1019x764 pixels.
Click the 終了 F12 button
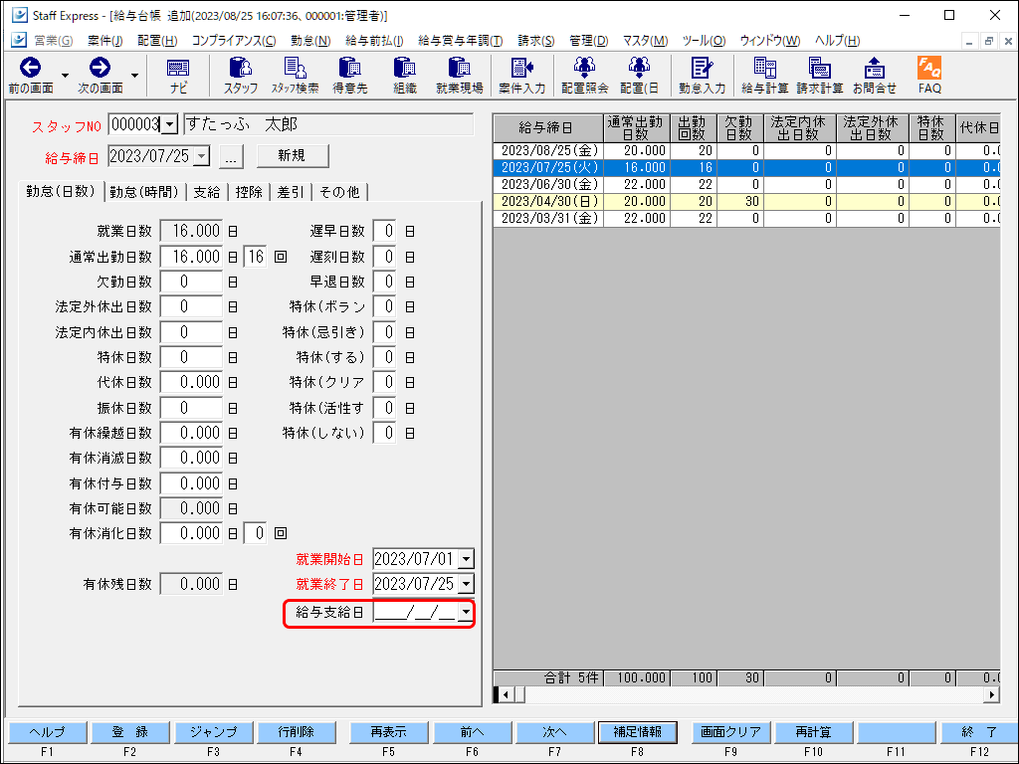(979, 732)
